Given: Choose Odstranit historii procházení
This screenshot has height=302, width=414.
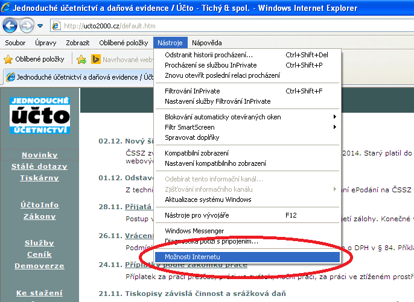Looking at the screenshot, I should [x=247, y=55].
